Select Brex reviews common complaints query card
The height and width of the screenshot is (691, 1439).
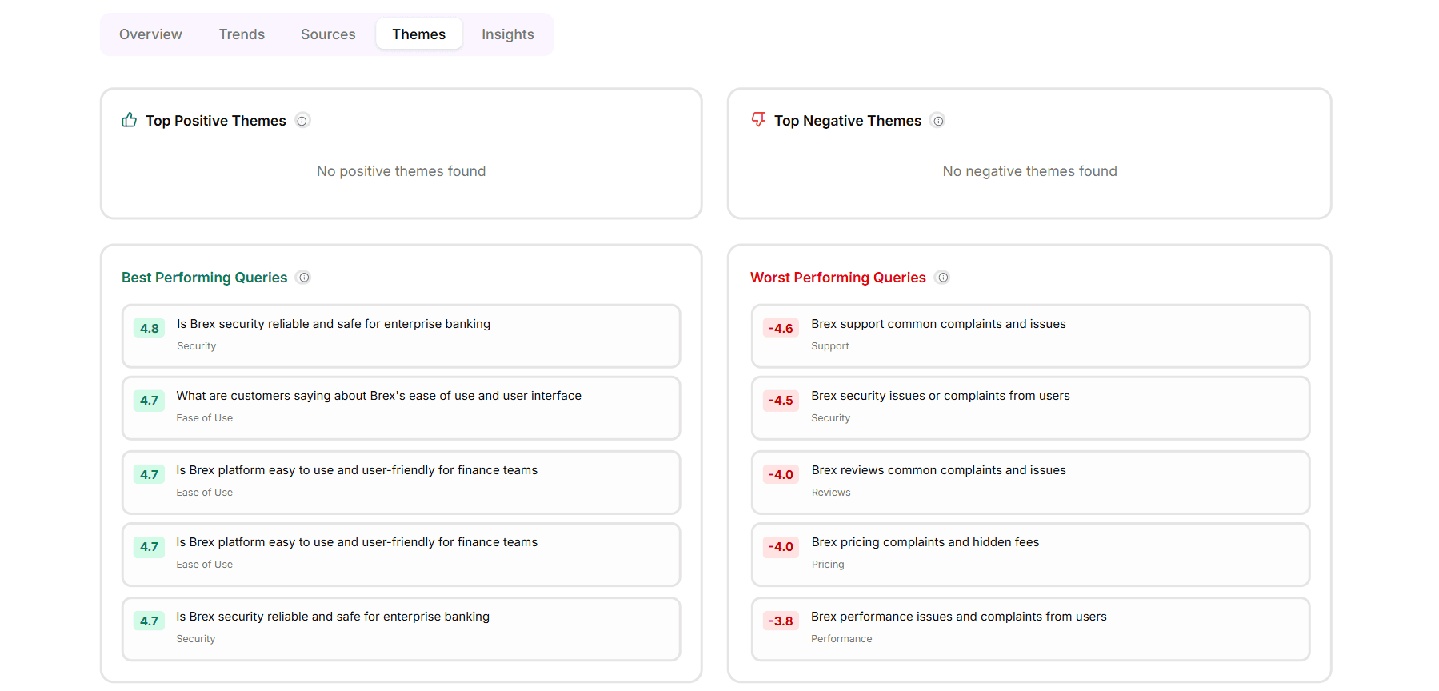click(x=1030, y=482)
